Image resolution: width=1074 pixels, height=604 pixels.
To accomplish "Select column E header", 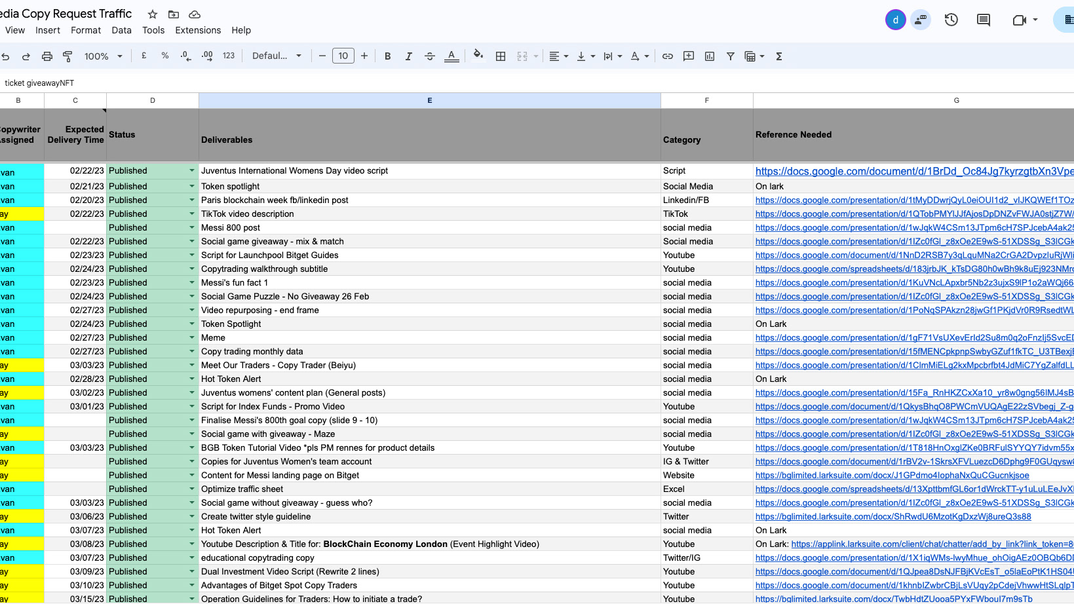I will [430, 100].
